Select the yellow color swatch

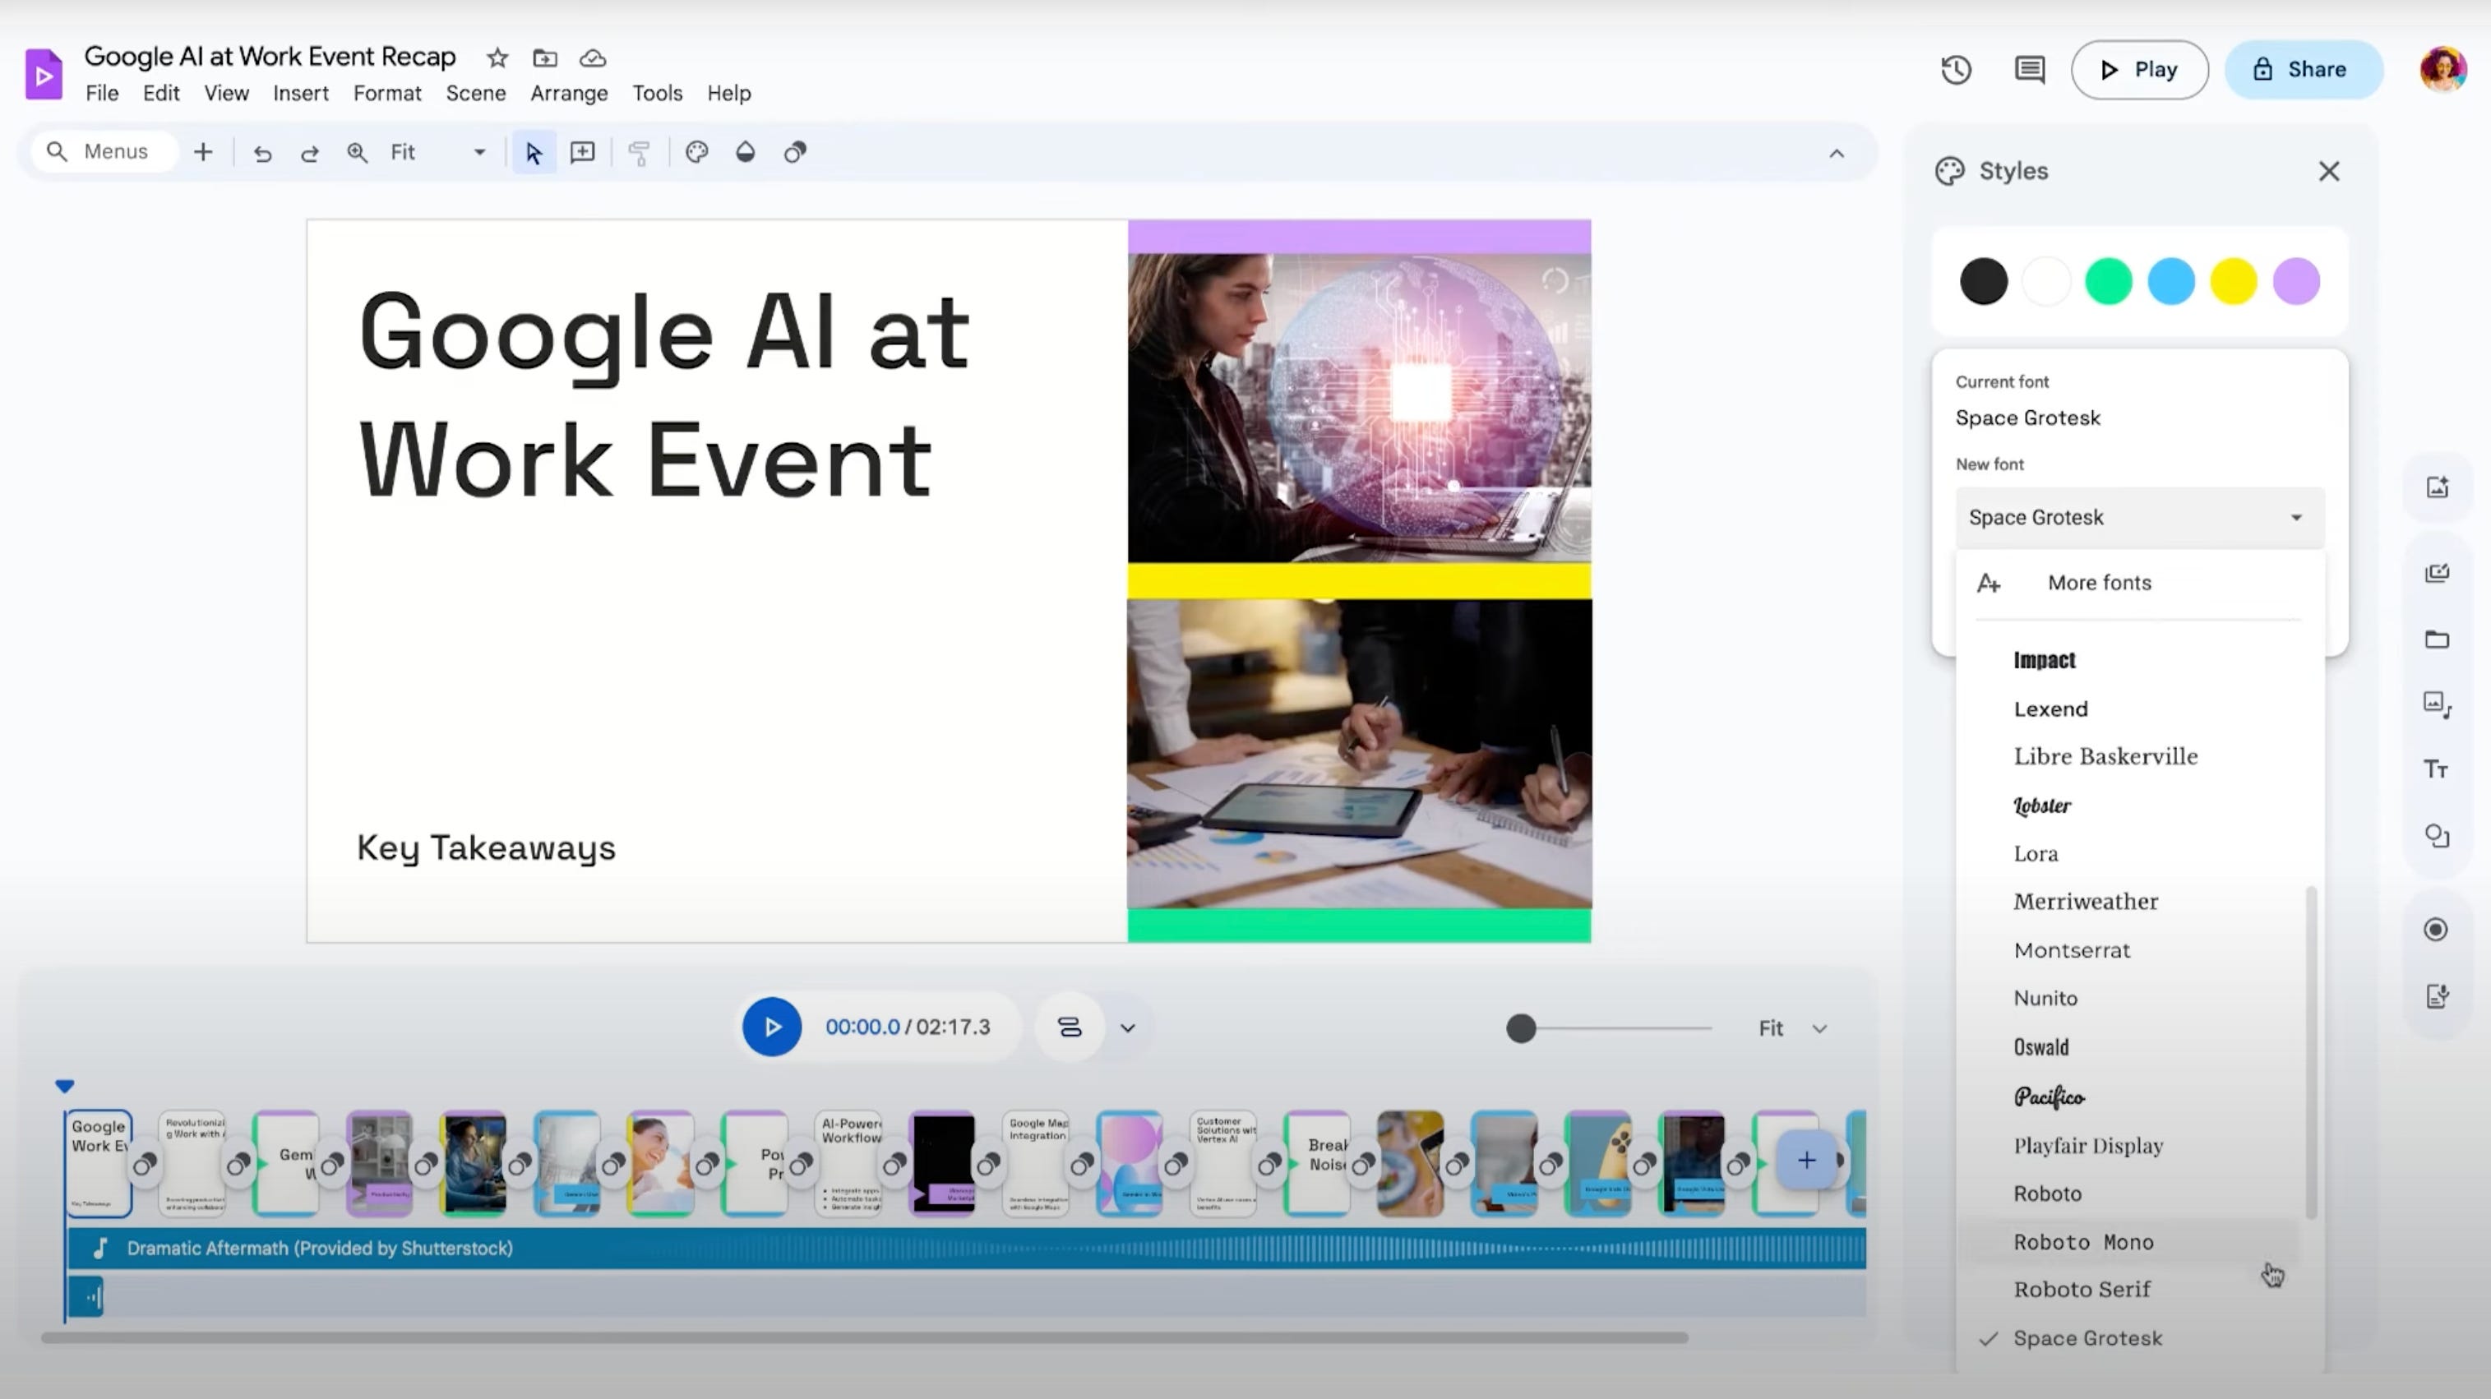click(2234, 281)
